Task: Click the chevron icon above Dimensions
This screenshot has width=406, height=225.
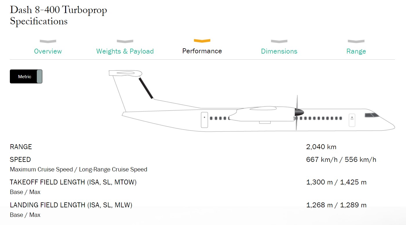Action: [279, 41]
